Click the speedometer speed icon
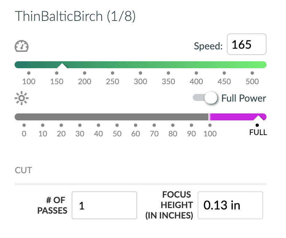The width and height of the screenshot is (286, 238). [x=22, y=46]
